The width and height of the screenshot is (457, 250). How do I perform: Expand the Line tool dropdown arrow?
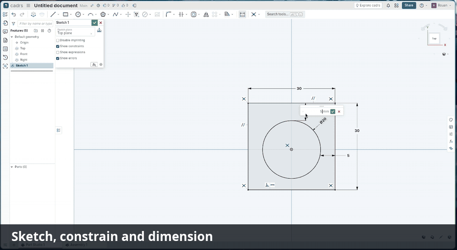(58, 15)
